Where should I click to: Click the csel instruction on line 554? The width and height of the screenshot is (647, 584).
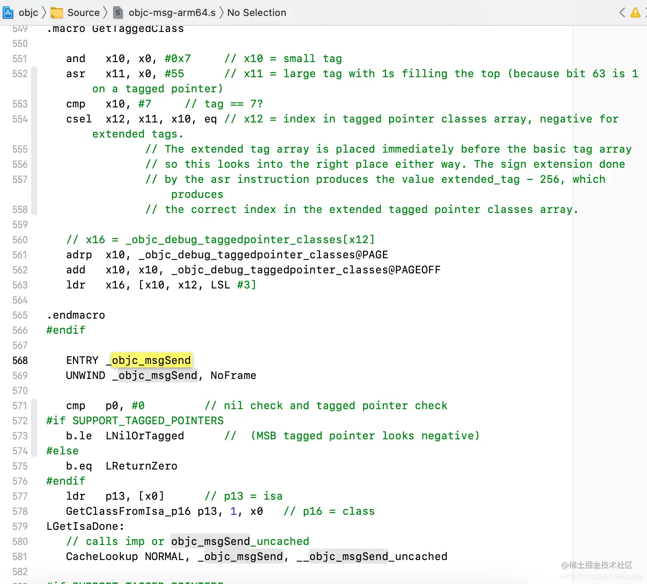79,119
